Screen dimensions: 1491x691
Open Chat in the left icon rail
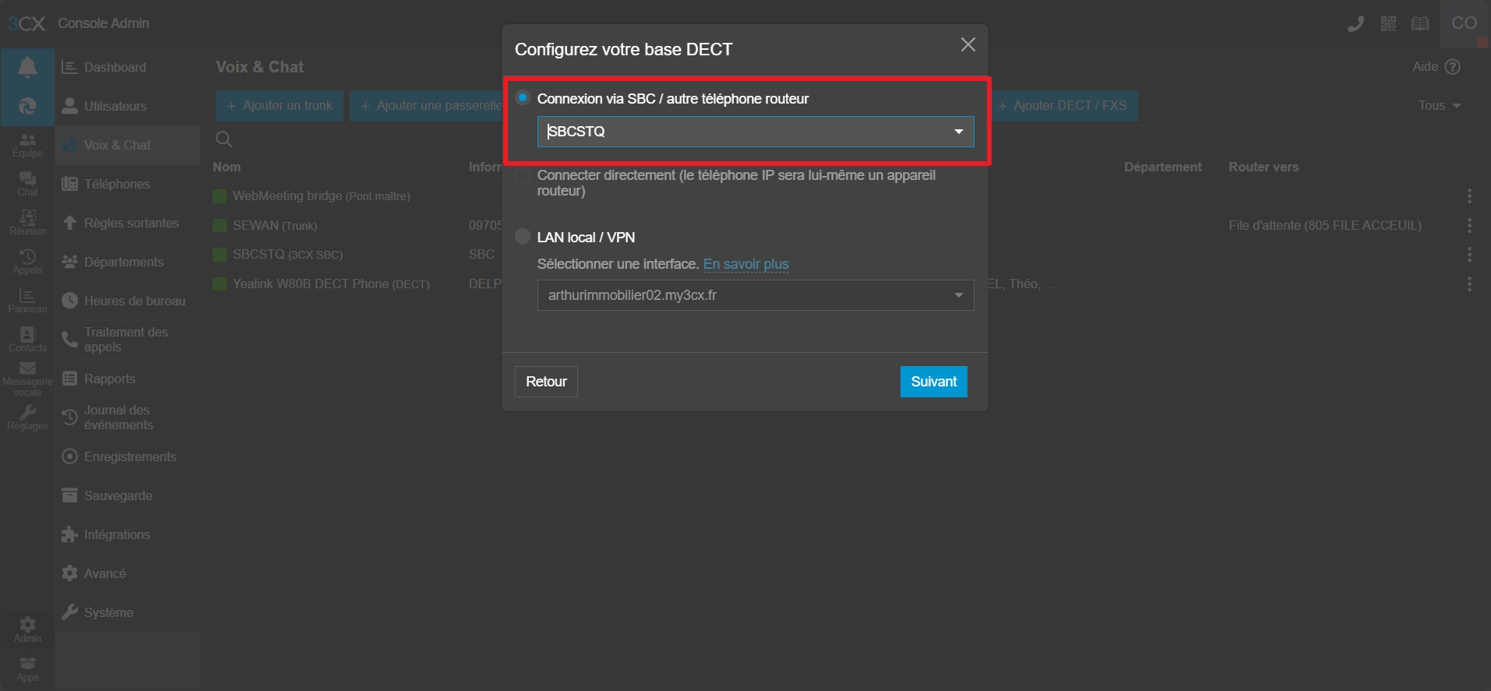click(x=27, y=184)
